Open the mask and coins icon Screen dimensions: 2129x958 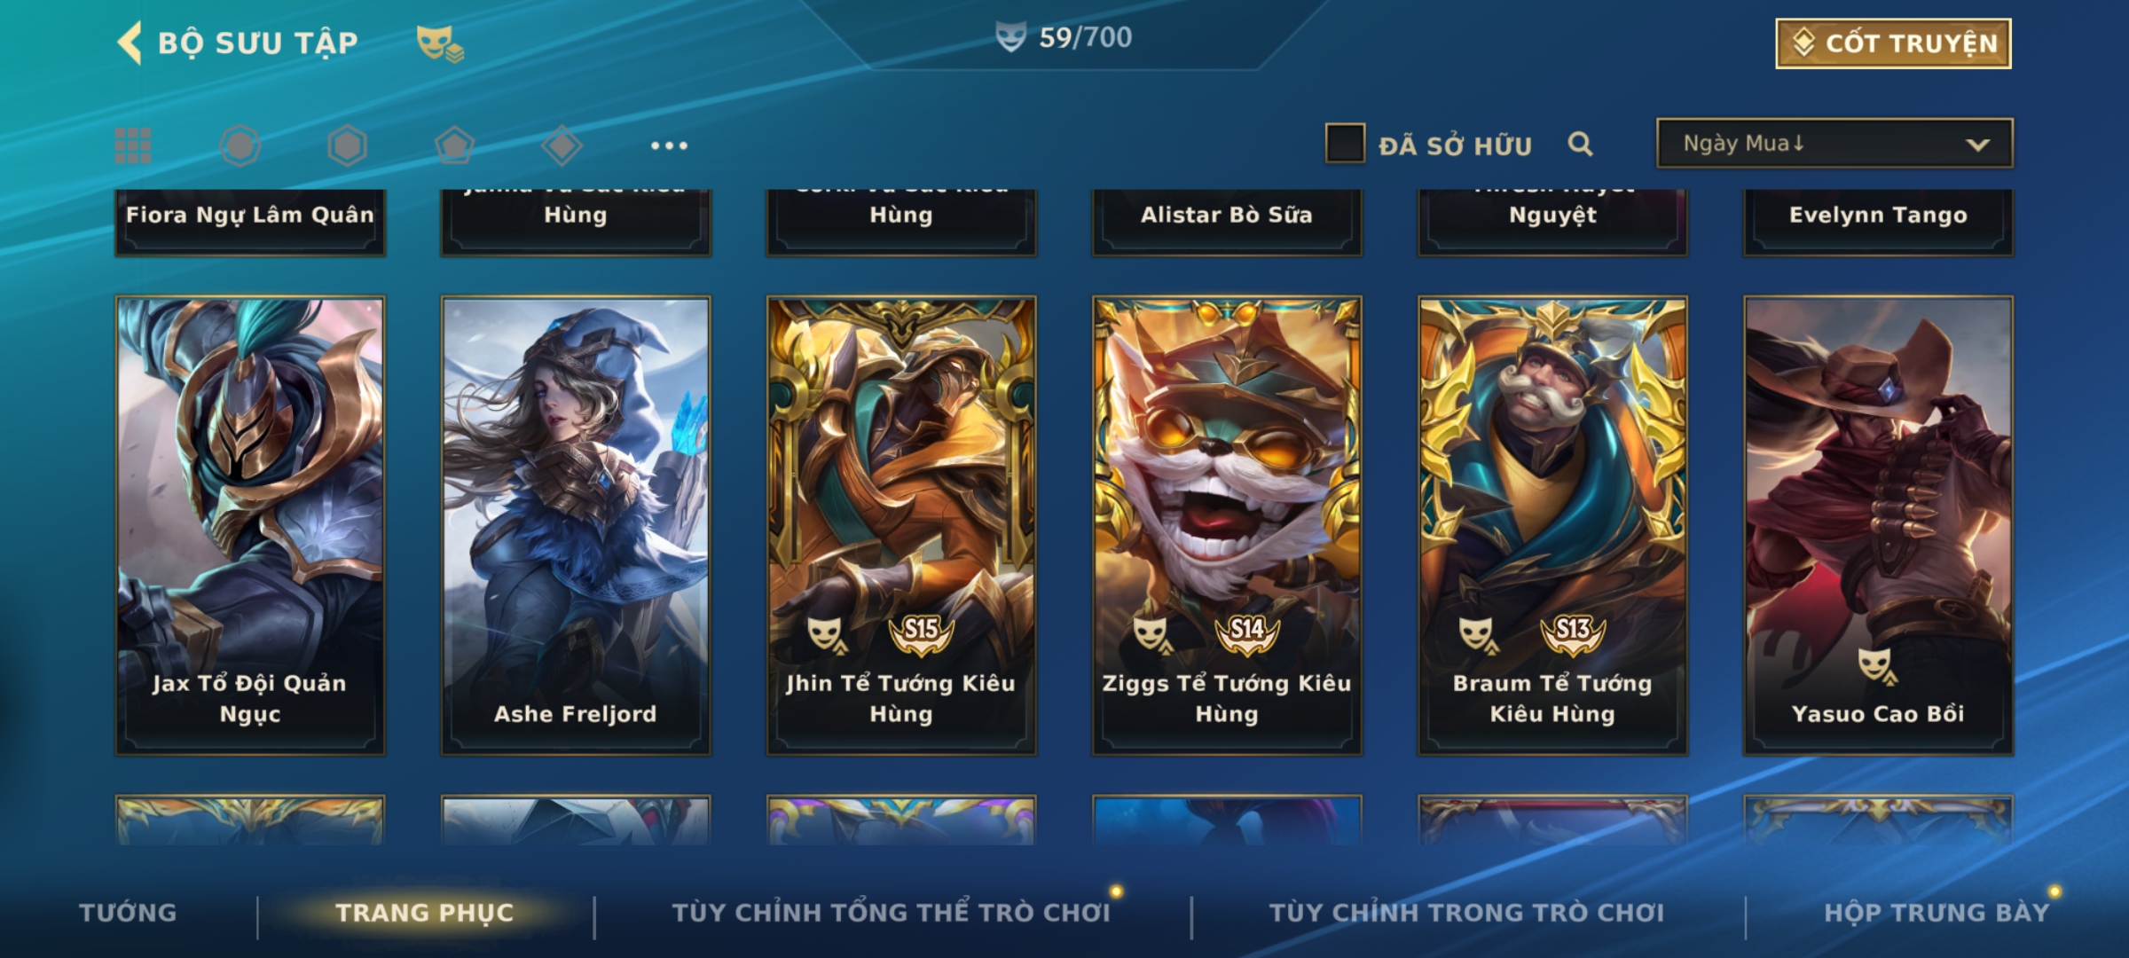click(x=440, y=43)
